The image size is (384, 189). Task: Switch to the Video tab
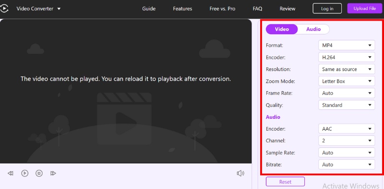pos(282,29)
